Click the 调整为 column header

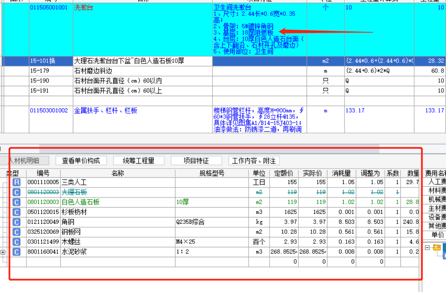pos(370,173)
